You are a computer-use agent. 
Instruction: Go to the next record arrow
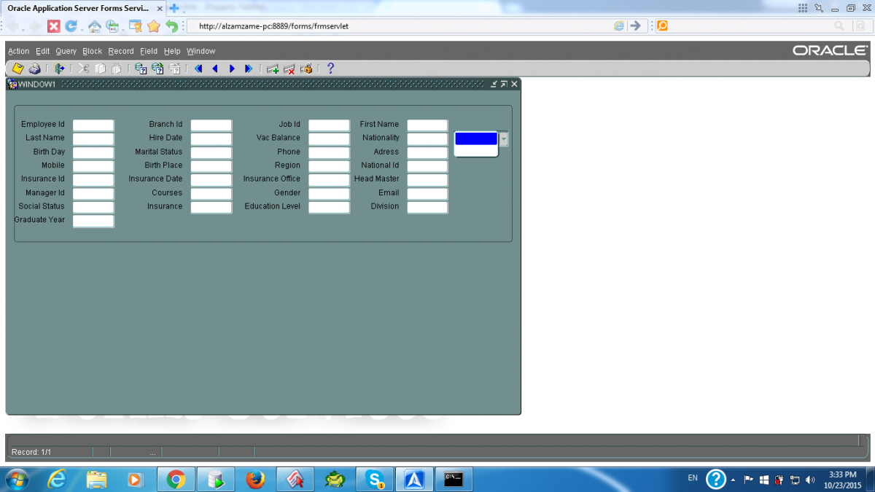tap(232, 69)
